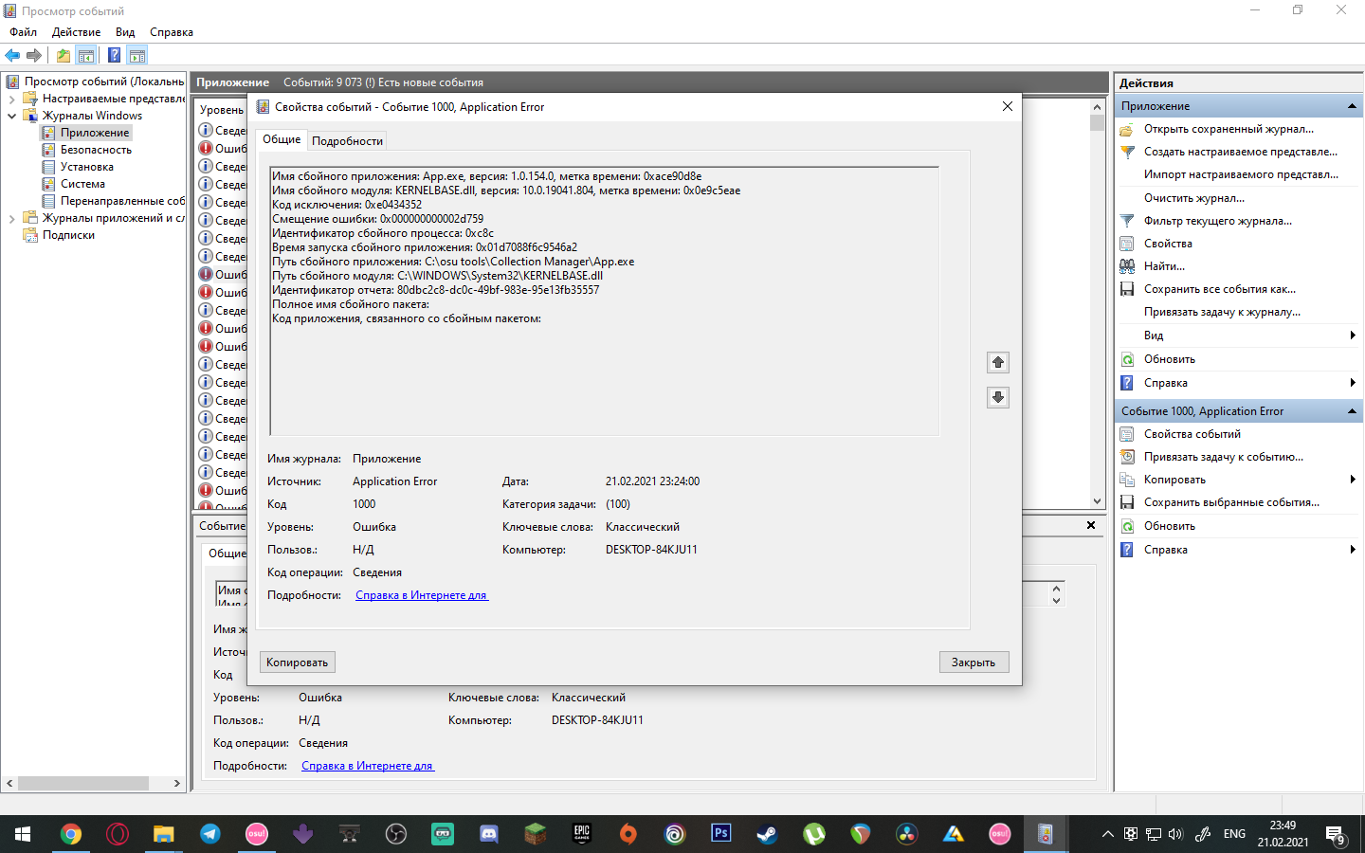Click the forward navigation arrow in the toolbar
The image size is (1365, 853).
(x=33, y=55)
